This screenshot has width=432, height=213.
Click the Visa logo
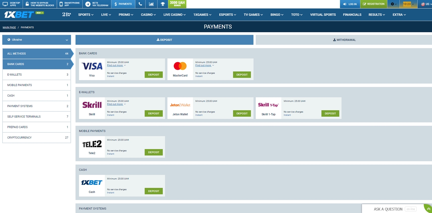click(92, 66)
